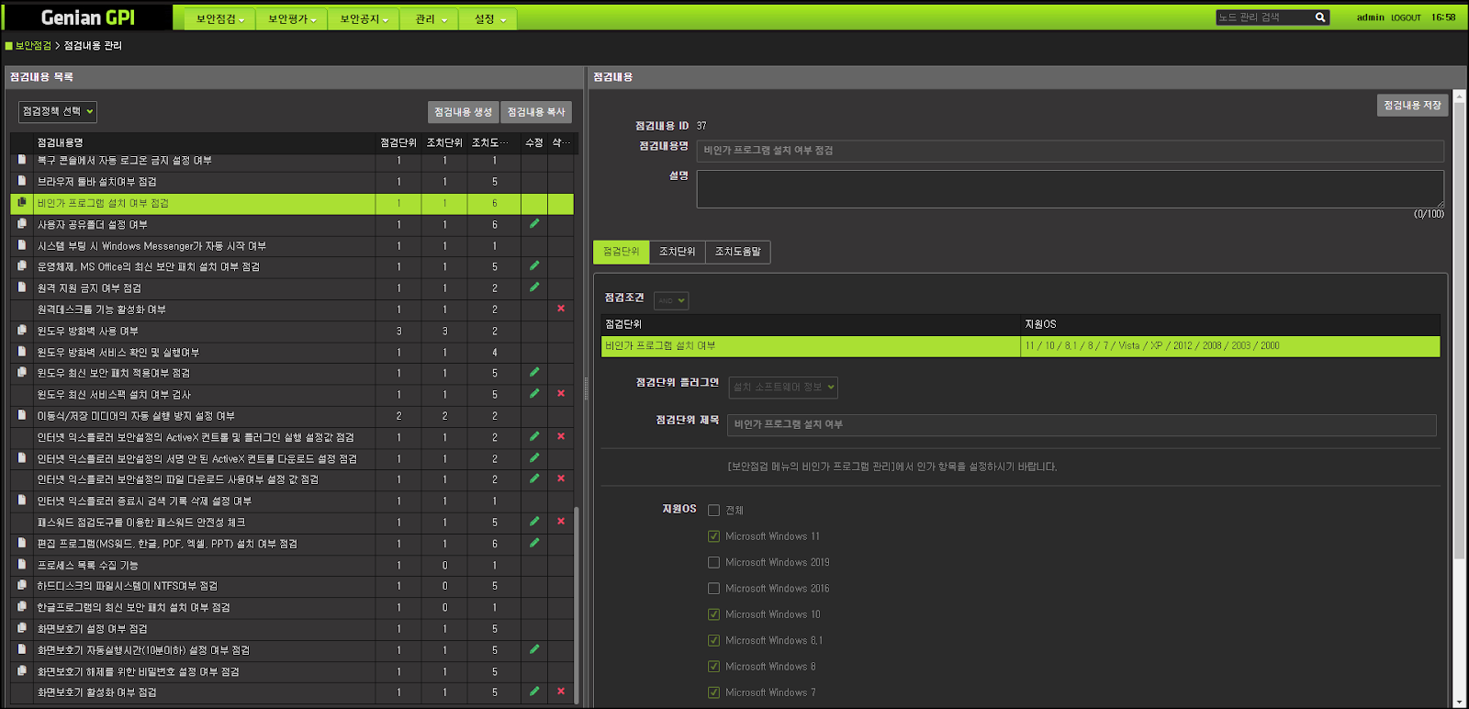Click the search magnifier icon in top bar
This screenshot has height=709, width=1469.
1320,17
